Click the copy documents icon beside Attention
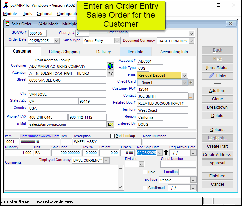 110,73
